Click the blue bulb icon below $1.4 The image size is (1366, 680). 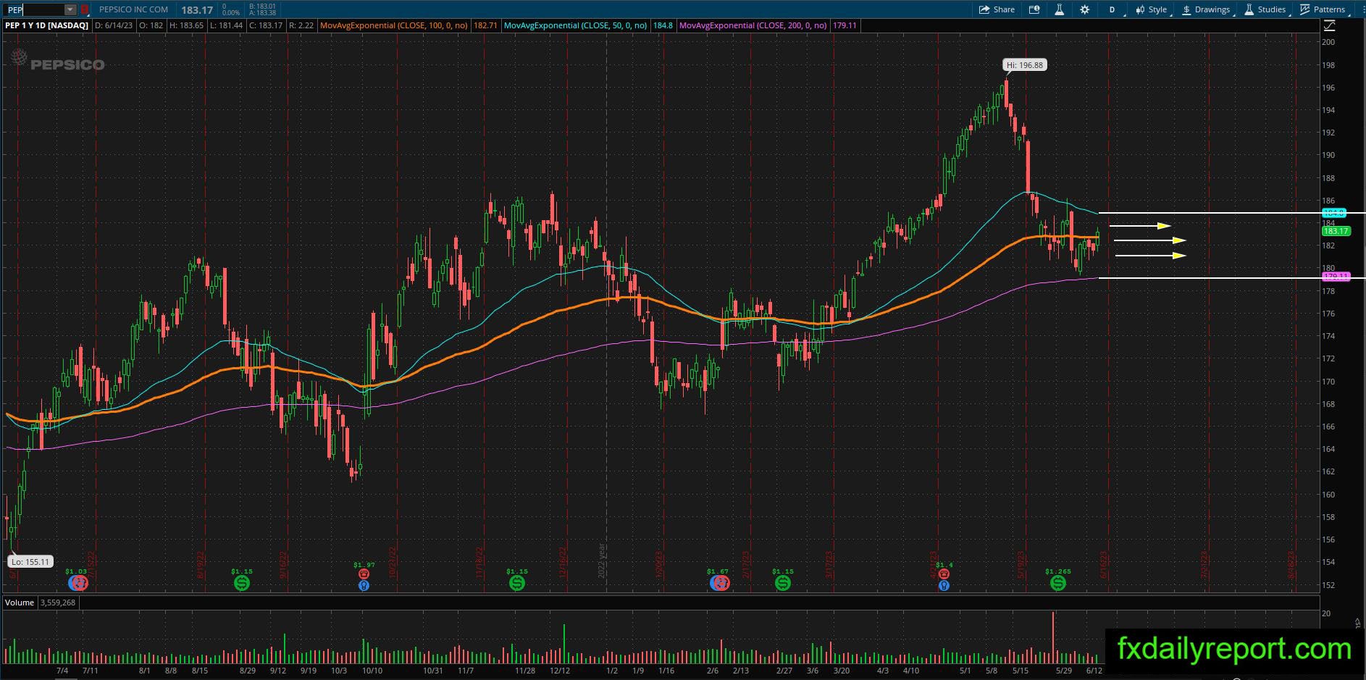(x=944, y=584)
